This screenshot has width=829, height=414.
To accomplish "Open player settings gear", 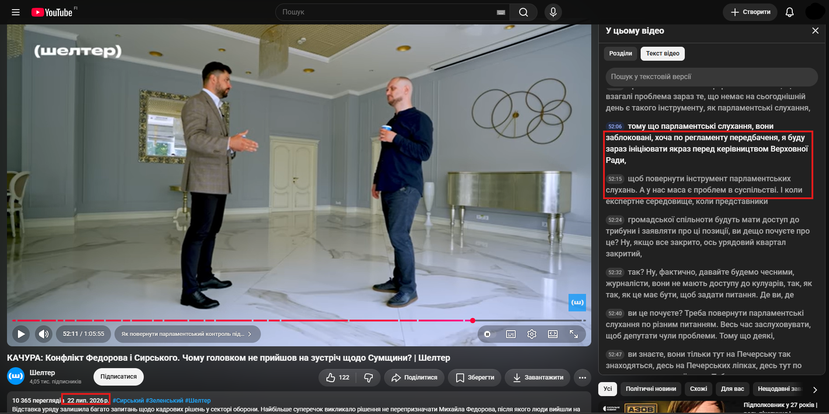I will 532,334.
